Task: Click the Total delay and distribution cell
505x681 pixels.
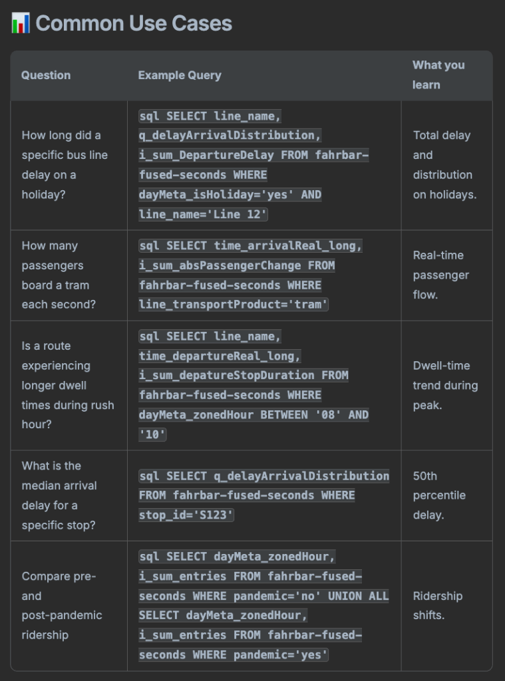Action: pyautogui.click(x=444, y=165)
